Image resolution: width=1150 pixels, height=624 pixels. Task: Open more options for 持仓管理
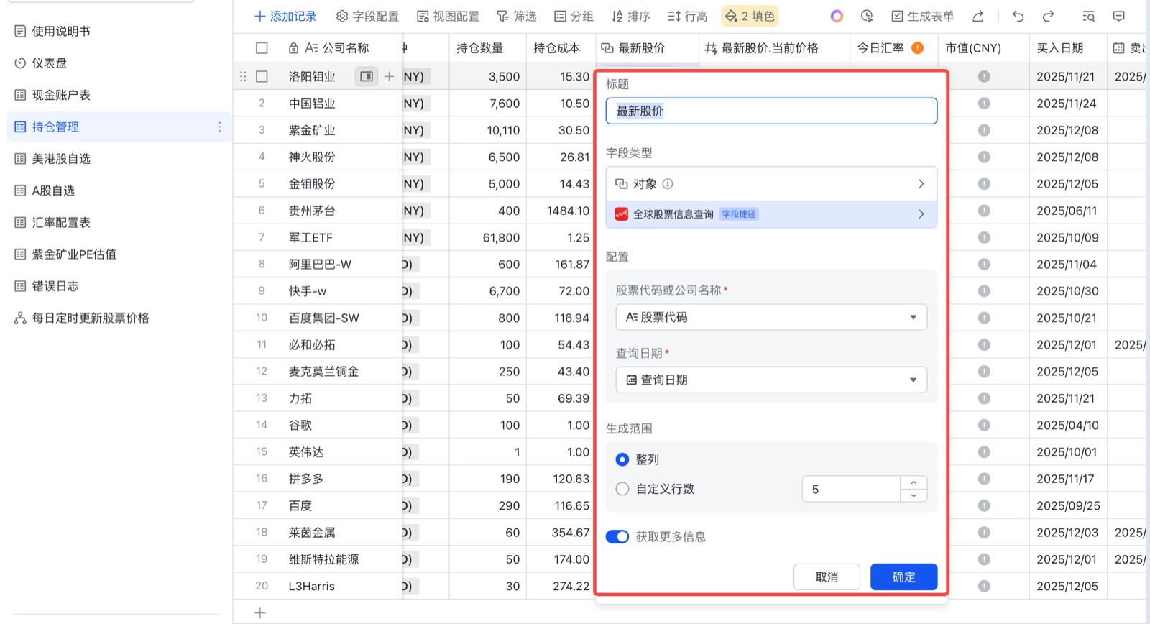click(x=220, y=127)
